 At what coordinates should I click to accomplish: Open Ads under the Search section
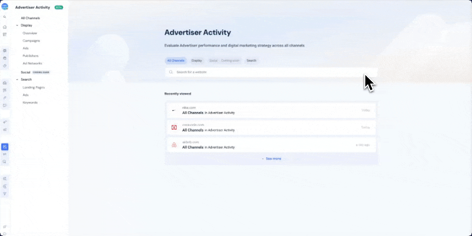click(26, 95)
